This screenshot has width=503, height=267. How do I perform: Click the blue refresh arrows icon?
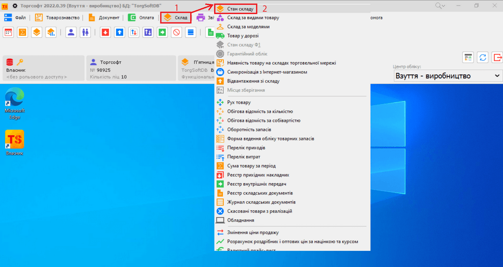pyautogui.click(x=482, y=57)
